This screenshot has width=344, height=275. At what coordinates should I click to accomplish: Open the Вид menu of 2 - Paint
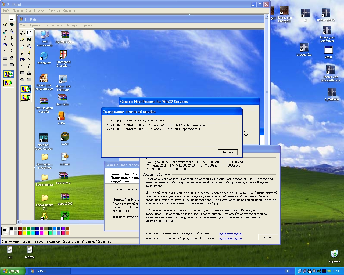pyautogui.click(x=28, y=10)
